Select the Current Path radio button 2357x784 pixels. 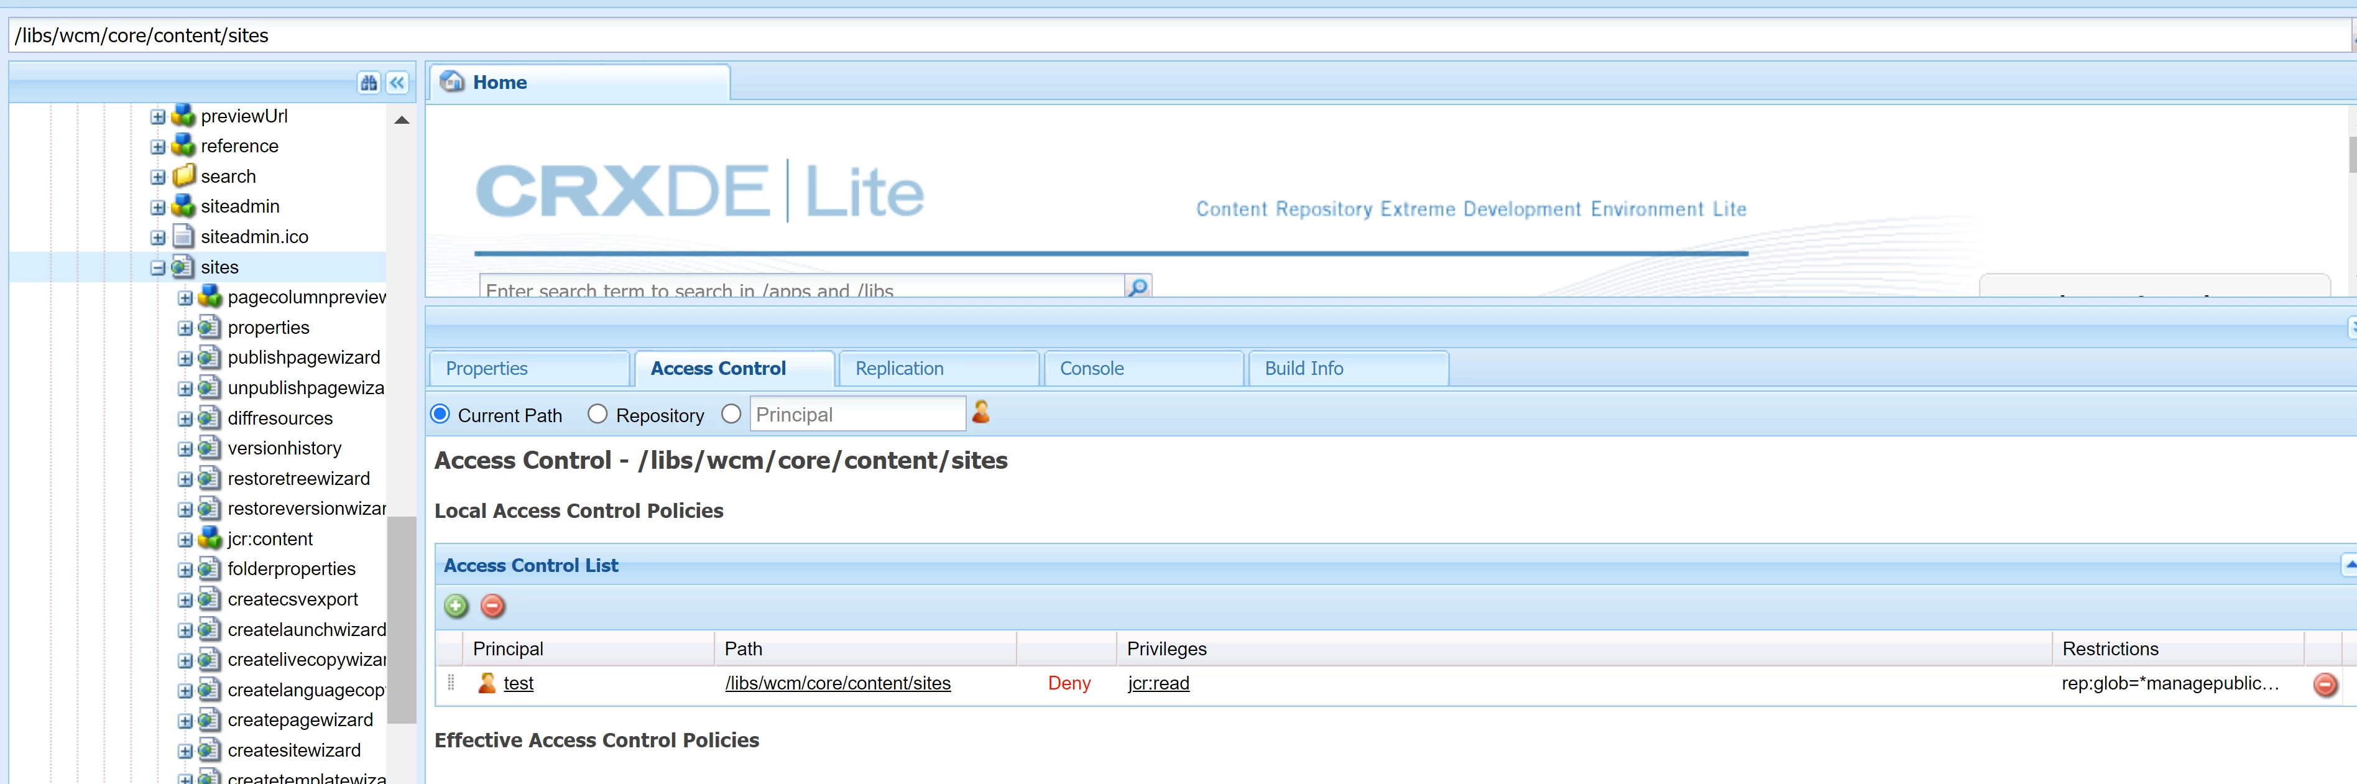(x=440, y=415)
